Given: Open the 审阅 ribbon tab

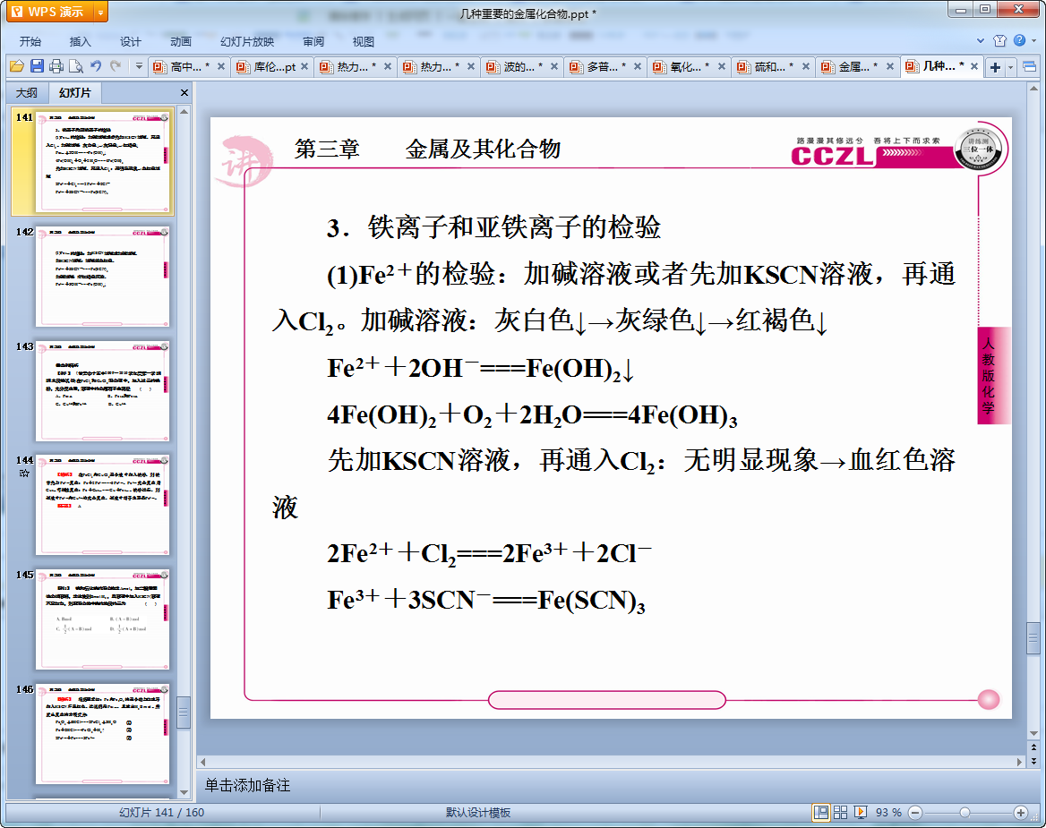Looking at the screenshot, I should (x=313, y=41).
